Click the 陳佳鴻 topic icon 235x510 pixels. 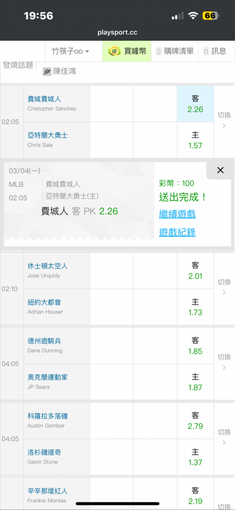pos(47,71)
